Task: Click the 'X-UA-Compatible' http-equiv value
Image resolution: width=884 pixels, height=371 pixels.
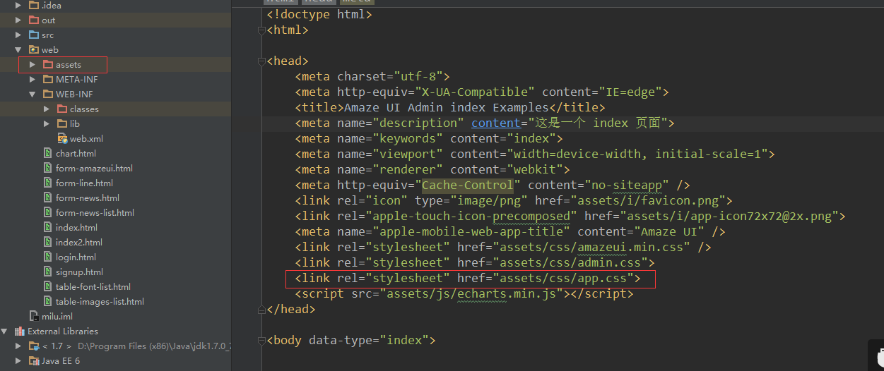Action: point(475,92)
